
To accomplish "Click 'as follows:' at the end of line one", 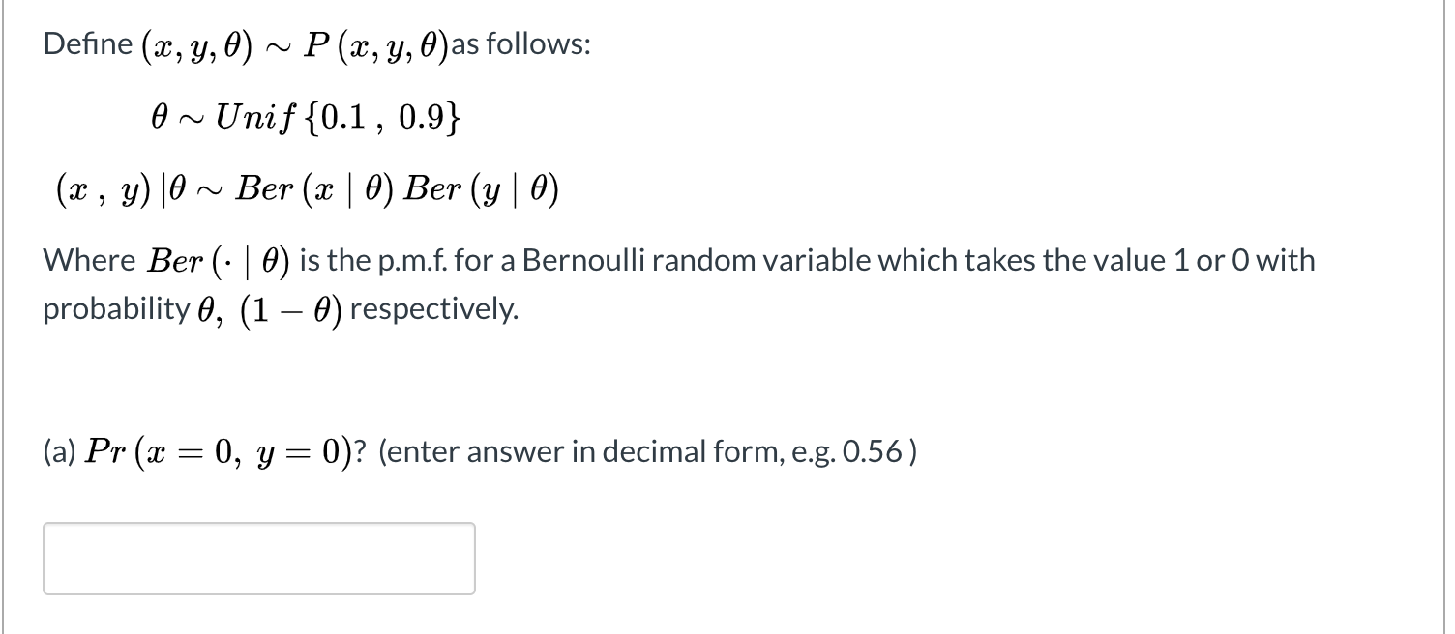I will tap(518, 43).
